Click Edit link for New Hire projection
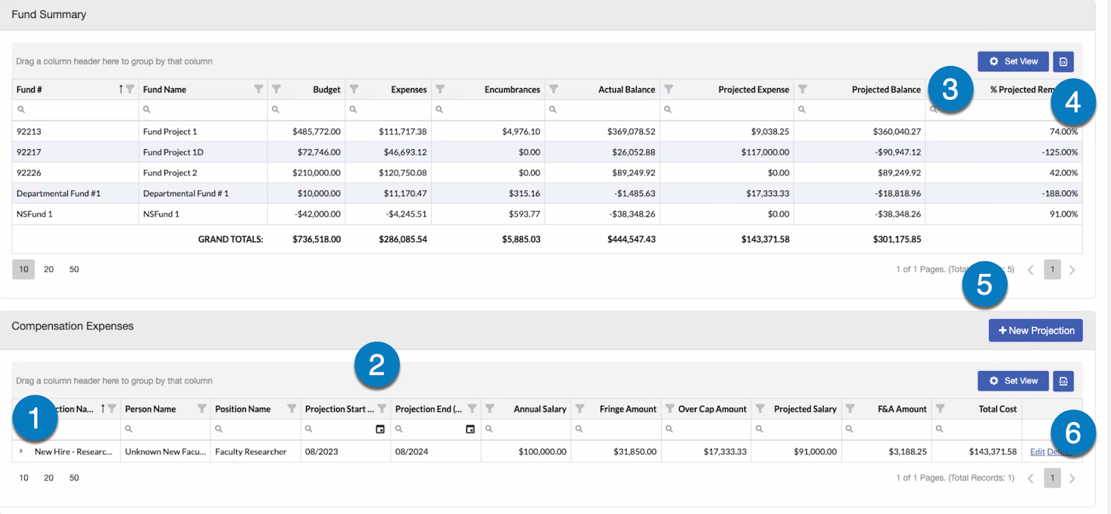Image resolution: width=1111 pixels, height=514 pixels. [x=1037, y=452]
